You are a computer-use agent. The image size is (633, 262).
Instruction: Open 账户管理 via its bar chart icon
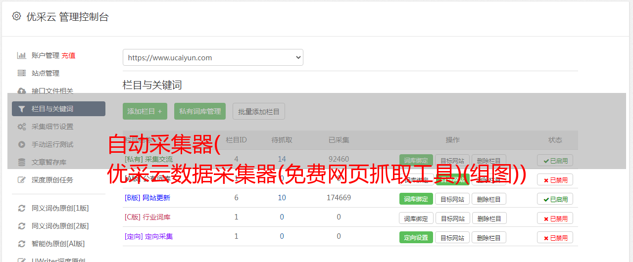point(22,55)
